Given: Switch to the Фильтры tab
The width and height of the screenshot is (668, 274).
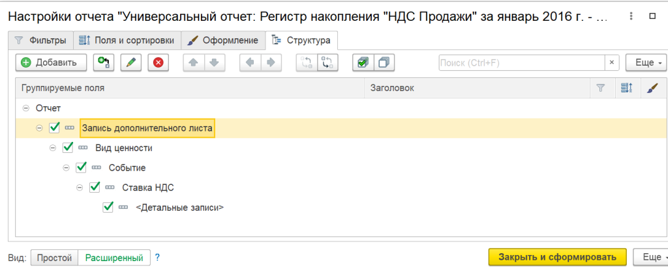Looking at the screenshot, I should pos(40,40).
